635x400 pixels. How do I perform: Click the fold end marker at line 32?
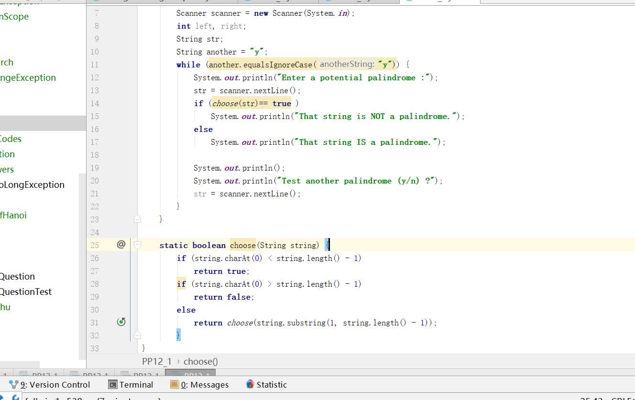pos(137,335)
